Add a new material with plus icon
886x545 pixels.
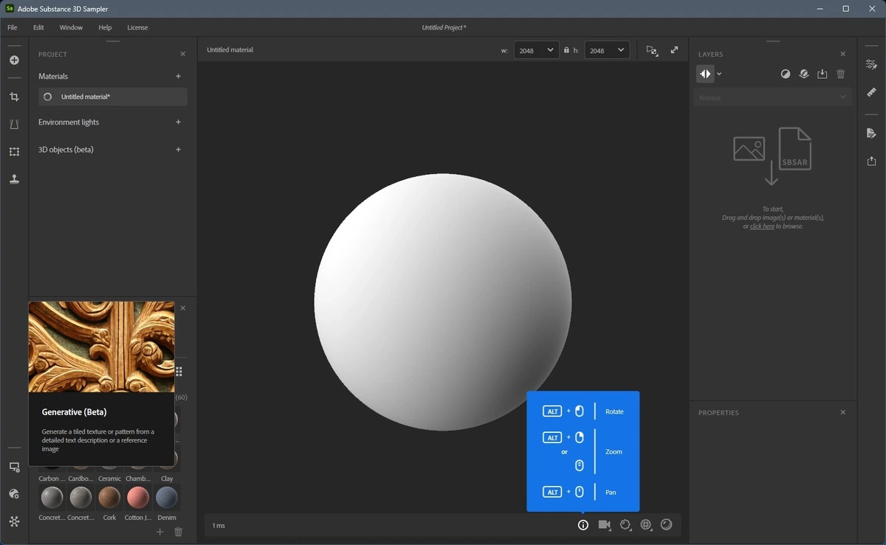click(178, 76)
